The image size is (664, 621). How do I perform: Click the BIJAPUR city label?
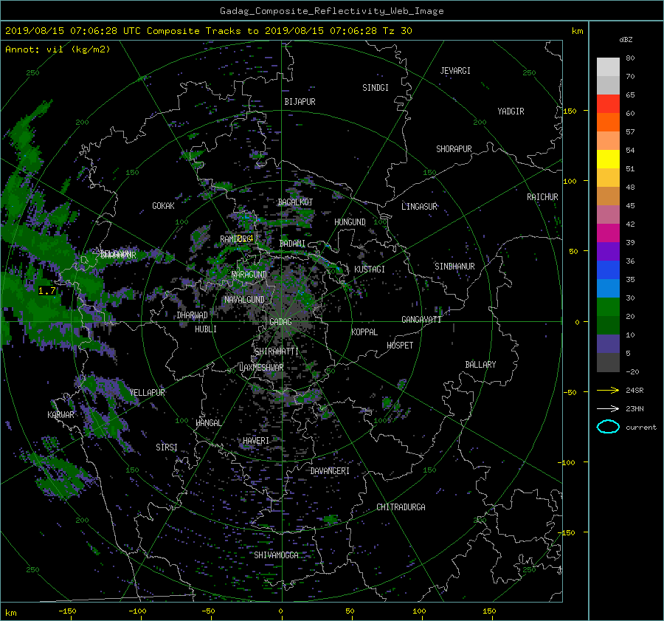coord(300,102)
